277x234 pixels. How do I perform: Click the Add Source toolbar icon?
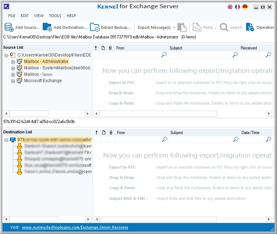pyautogui.click(x=9, y=27)
